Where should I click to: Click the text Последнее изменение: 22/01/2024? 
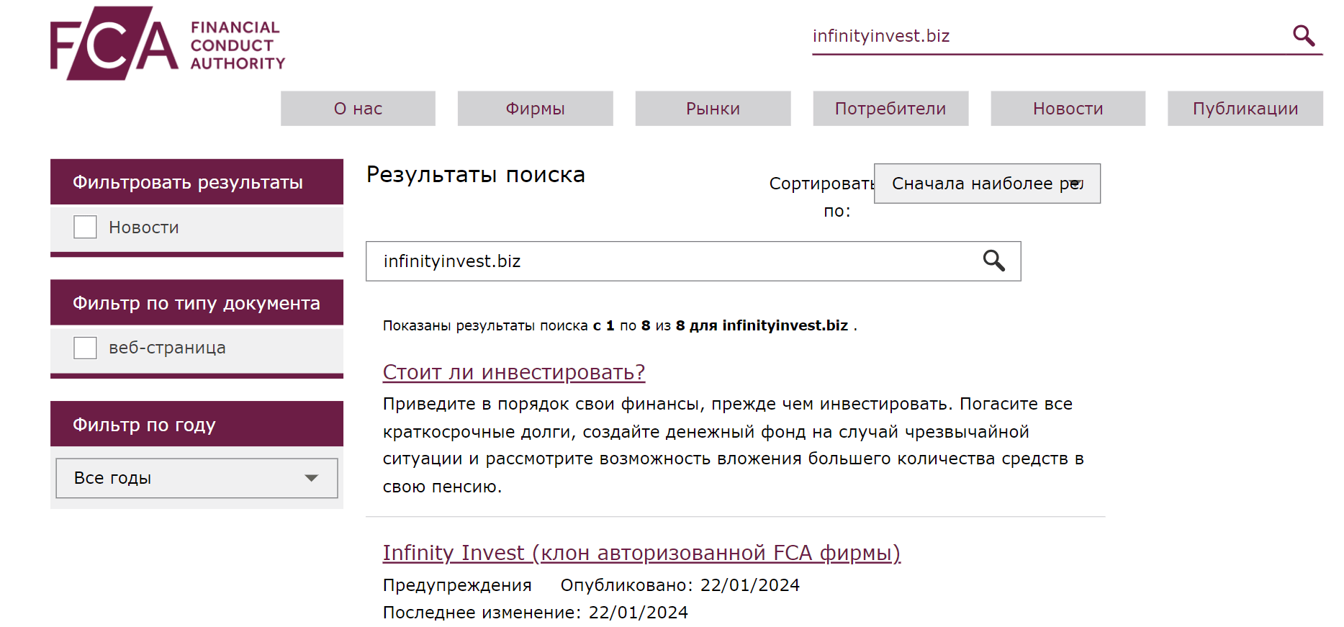(536, 613)
